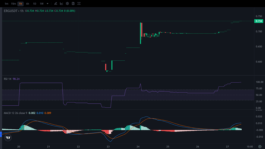Select the 1h timeframe

21,4
